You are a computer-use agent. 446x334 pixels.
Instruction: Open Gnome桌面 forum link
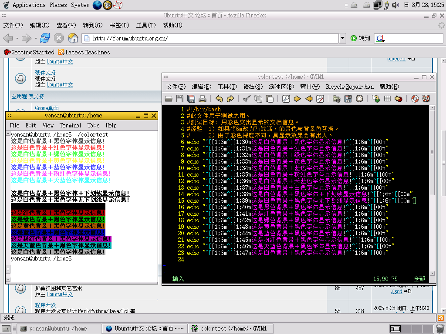(x=47, y=108)
